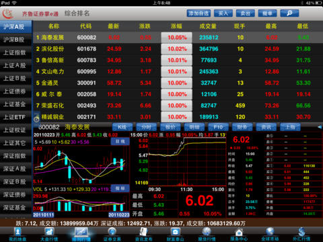Screen dimensions: 323x242
Task: Open the 资讯 tab
Action: (266, 127)
